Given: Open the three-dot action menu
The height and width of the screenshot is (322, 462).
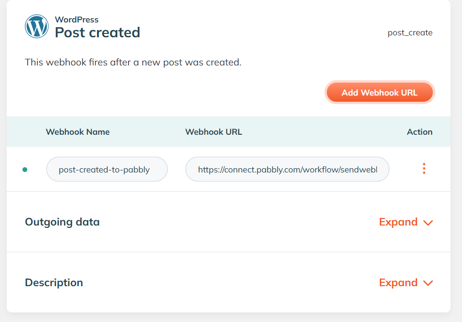Looking at the screenshot, I should tap(424, 169).
